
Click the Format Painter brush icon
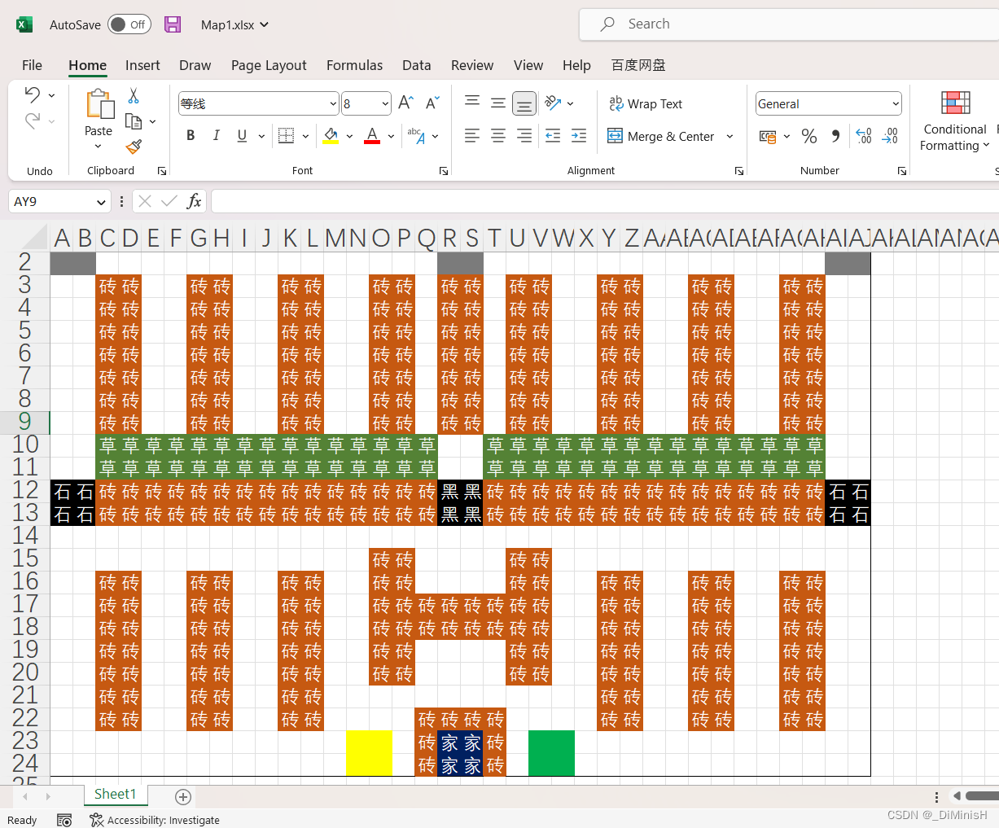click(134, 147)
